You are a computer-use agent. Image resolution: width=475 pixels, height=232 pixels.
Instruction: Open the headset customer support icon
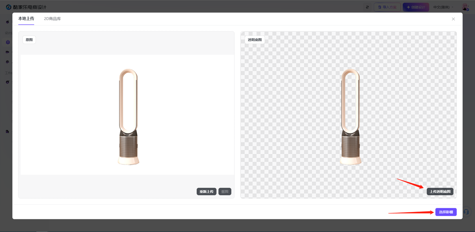(x=466, y=212)
